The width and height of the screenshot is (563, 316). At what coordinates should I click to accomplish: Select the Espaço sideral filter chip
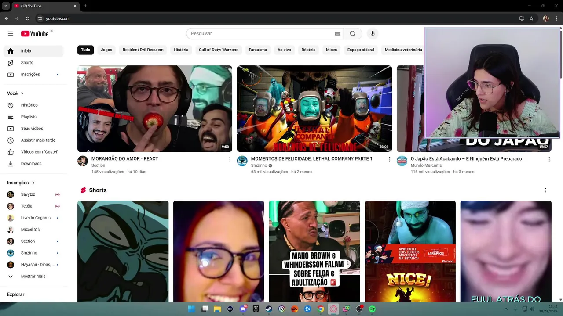pos(361,50)
